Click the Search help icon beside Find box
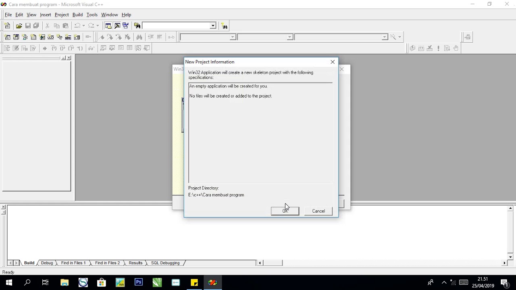The image size is (516, 290). click(225, 26)
